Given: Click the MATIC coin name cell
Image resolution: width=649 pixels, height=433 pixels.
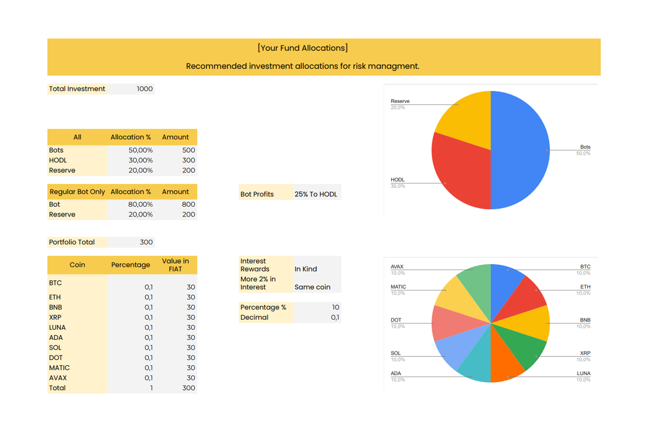Looking at the screenshot, I should [77, 368].
